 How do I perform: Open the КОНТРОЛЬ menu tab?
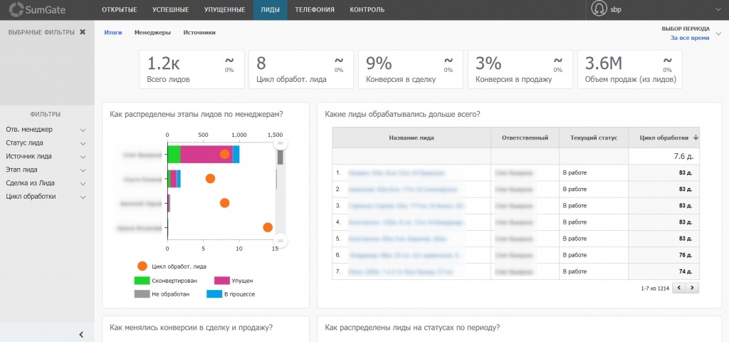click(x=367, y=10)
